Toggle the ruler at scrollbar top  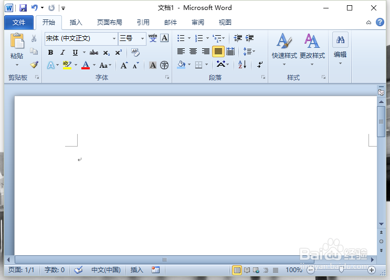pos(381,92)
